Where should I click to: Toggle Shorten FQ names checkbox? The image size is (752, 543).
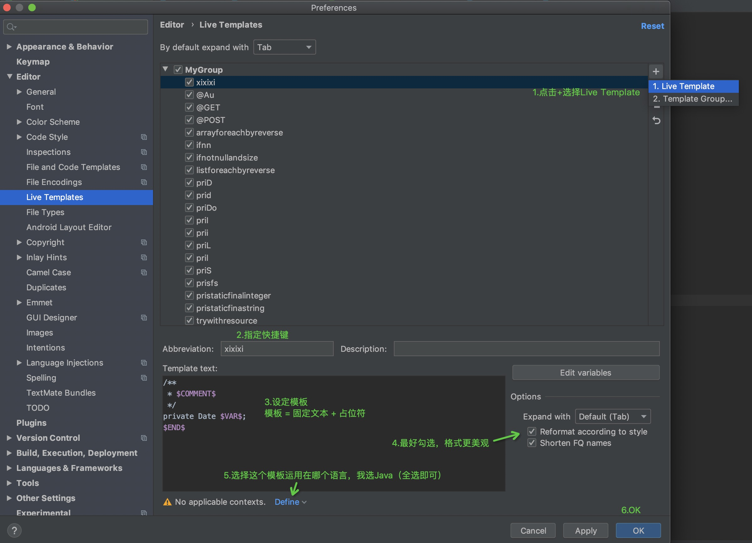pyautogui.click(x=532, y=443)
